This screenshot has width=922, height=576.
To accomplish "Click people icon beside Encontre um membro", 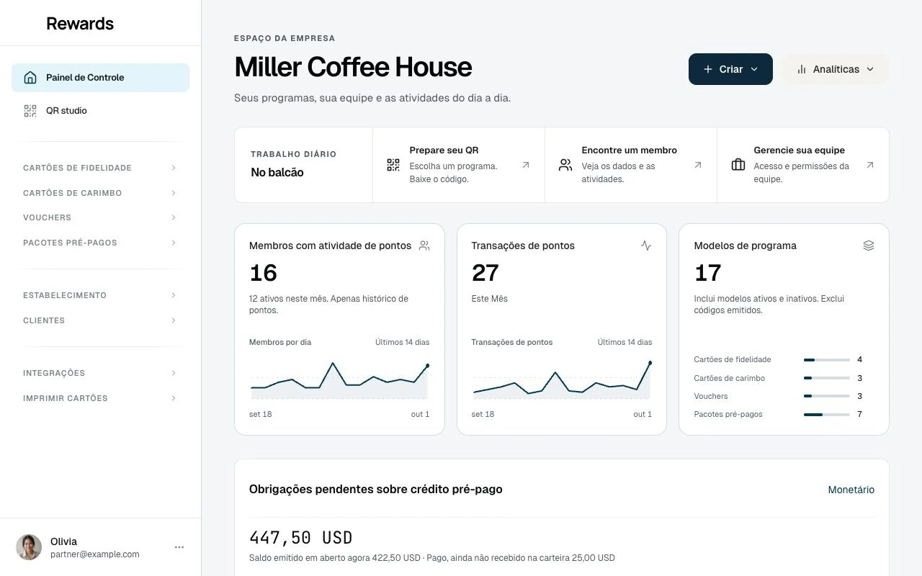I will click(x=565, y=165).
